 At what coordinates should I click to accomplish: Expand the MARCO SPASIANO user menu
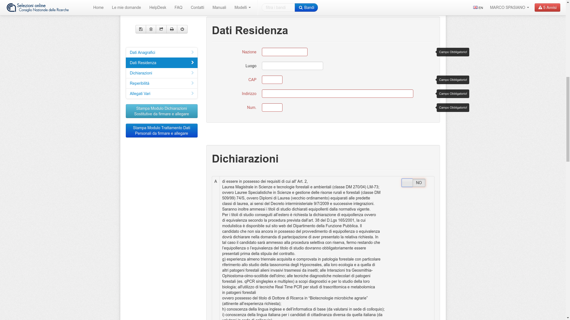tap(509, 7)
